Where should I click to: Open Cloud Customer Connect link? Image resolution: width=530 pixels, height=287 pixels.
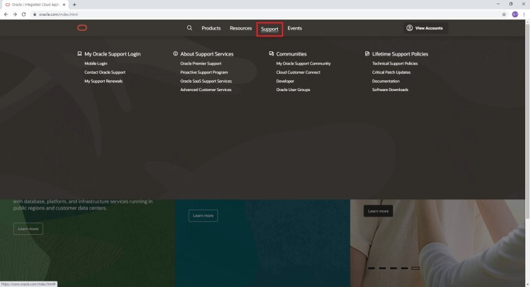click(298, 72)
